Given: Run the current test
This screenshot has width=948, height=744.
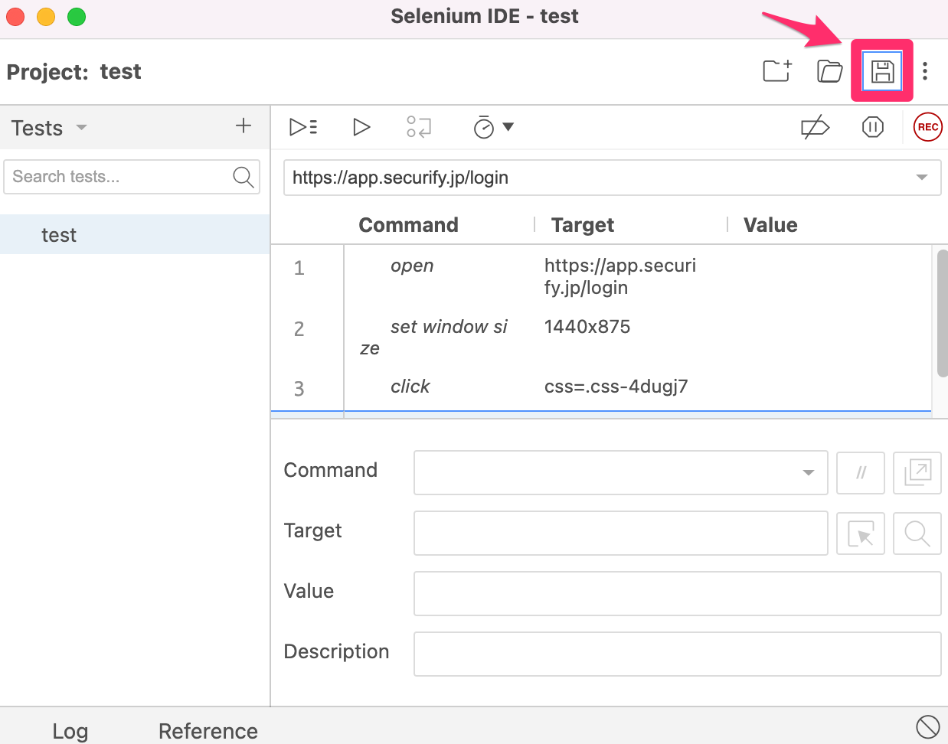Looking at the screenshot, I should tap(361, 126).
